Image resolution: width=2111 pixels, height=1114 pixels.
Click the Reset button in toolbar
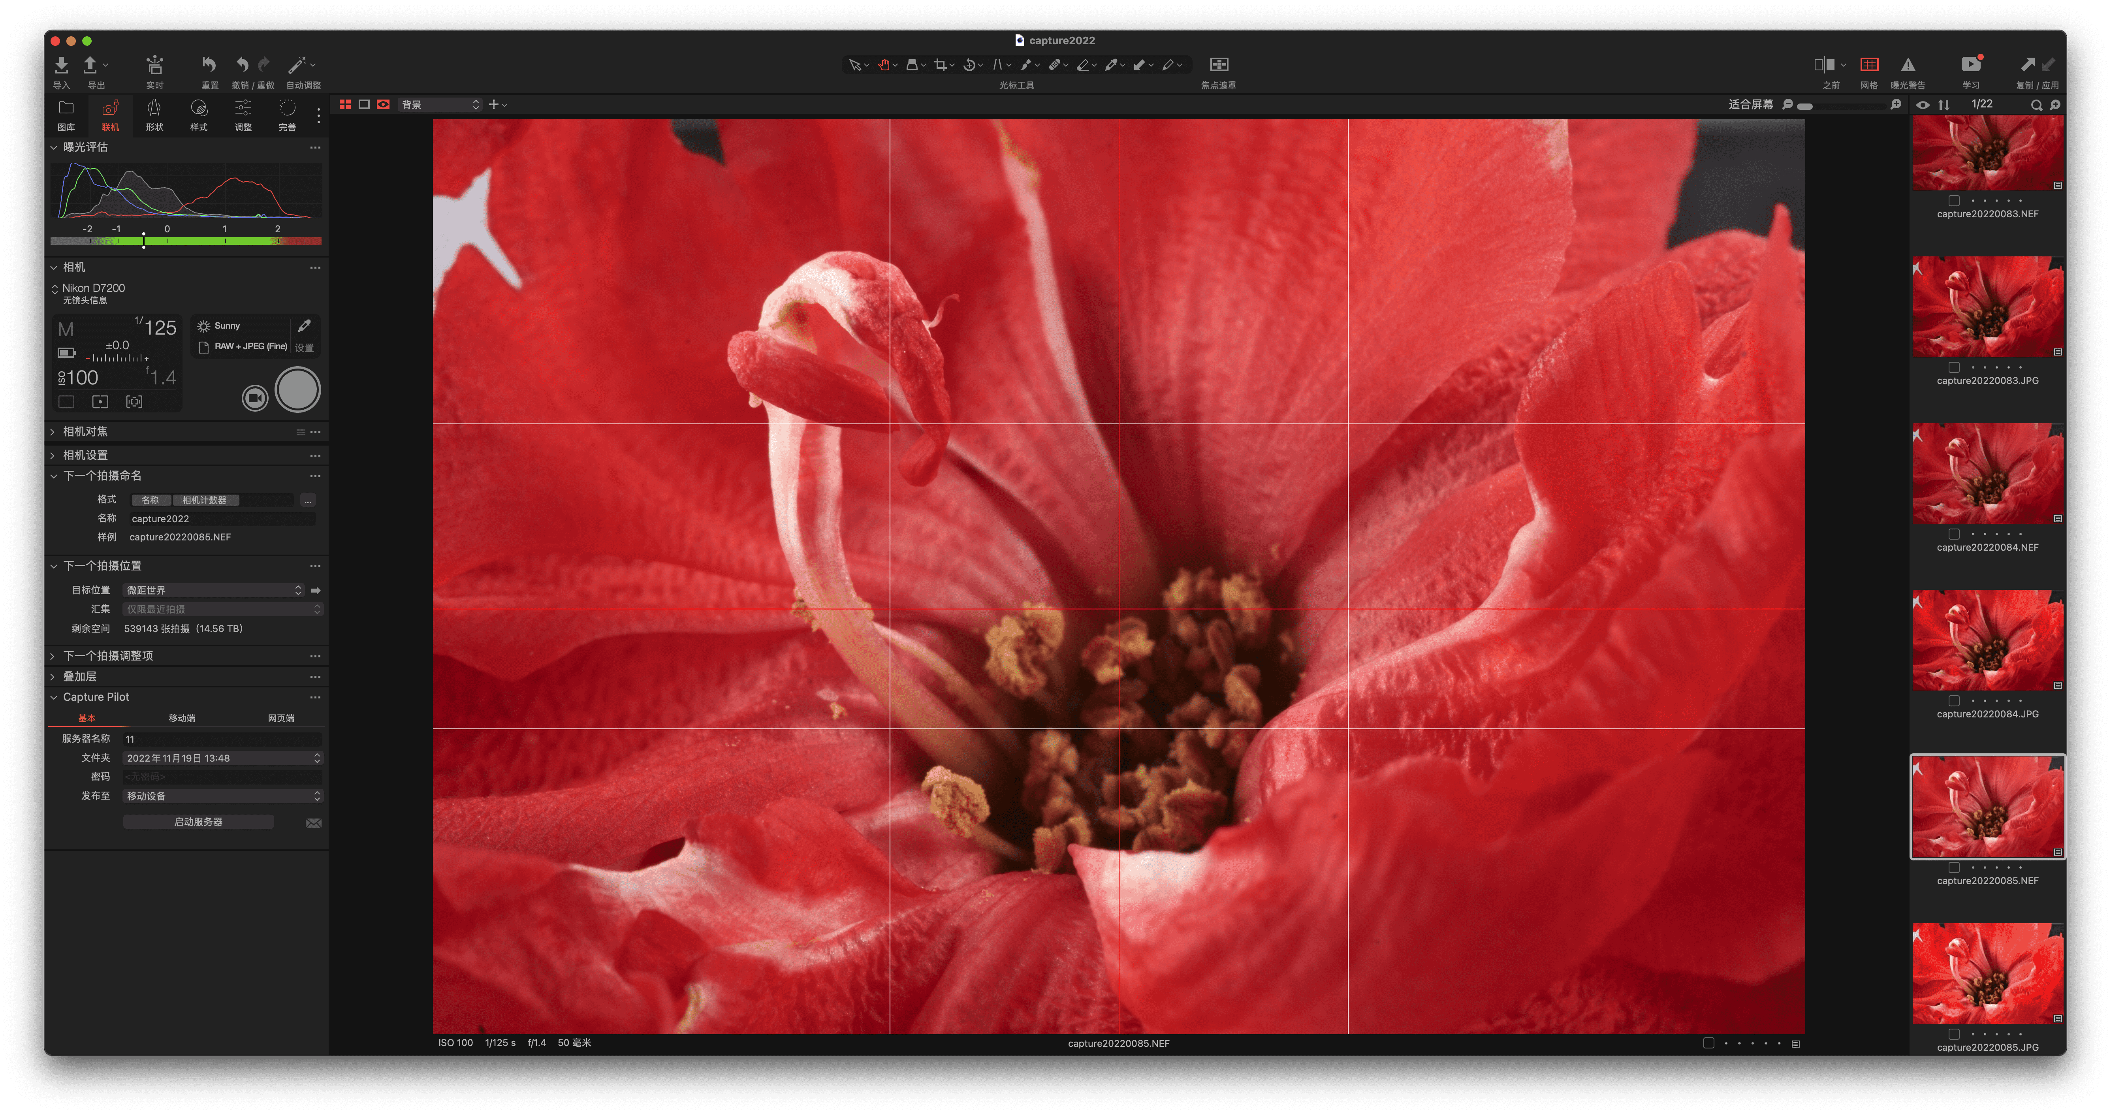coord(209,65)
